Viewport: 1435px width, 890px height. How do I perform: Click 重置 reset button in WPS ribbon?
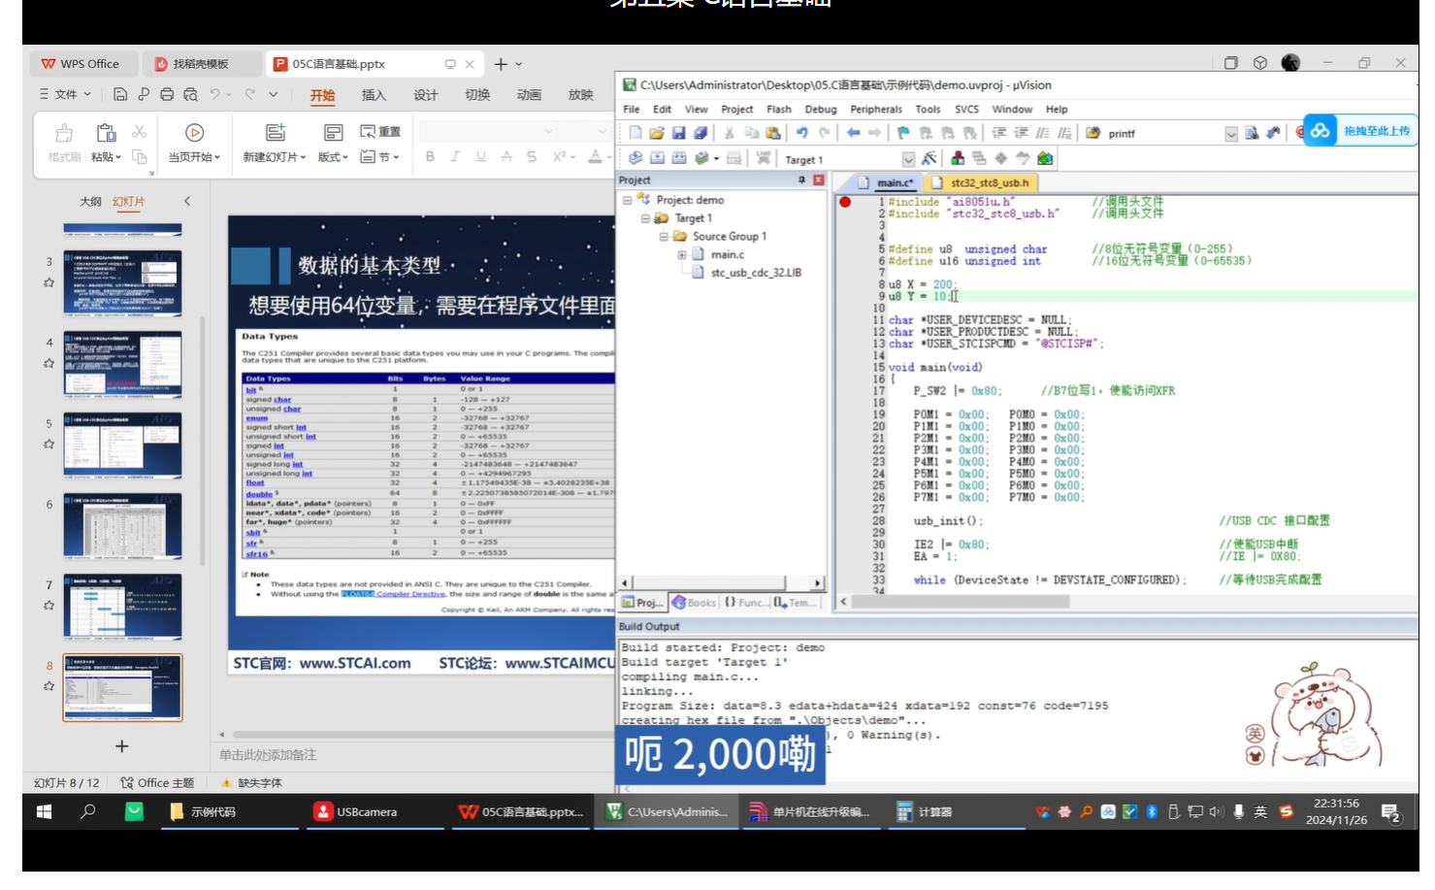pos(380,131)
